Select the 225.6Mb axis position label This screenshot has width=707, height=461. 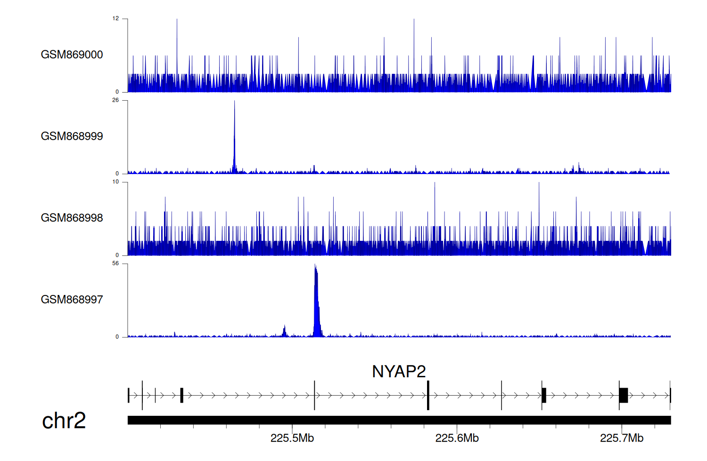[x=457, y=438]
